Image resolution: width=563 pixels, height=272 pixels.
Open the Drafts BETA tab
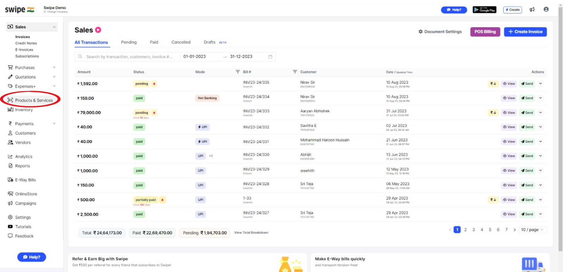click(x=209, y=42)
